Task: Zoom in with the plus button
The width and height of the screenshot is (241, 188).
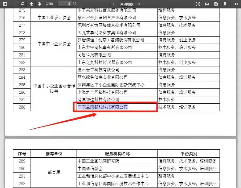Action: pos(114,4)
